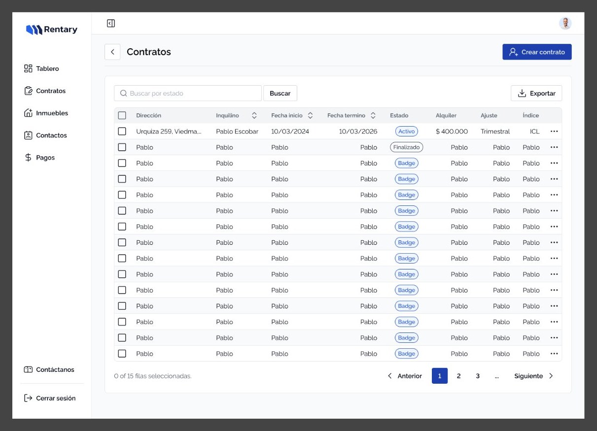Click the Exportar button
Image resolution: width=597 pixels, height=431 pixels.
click(x=536, y=93)
